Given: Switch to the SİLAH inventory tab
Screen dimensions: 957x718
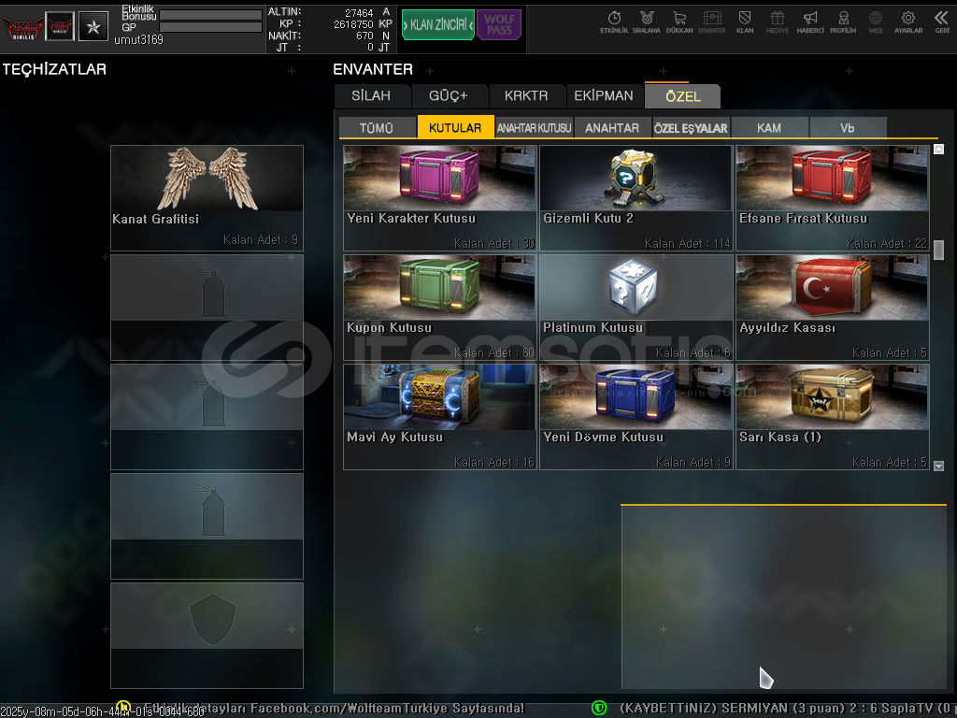Looking at the screenshot, I should tap(371, 96).
